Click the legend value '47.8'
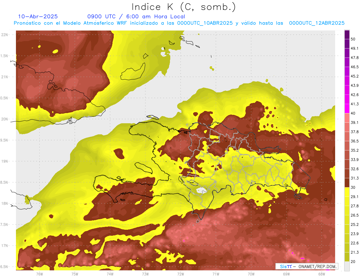Screen dimensions: 361x278 (355, 58)
